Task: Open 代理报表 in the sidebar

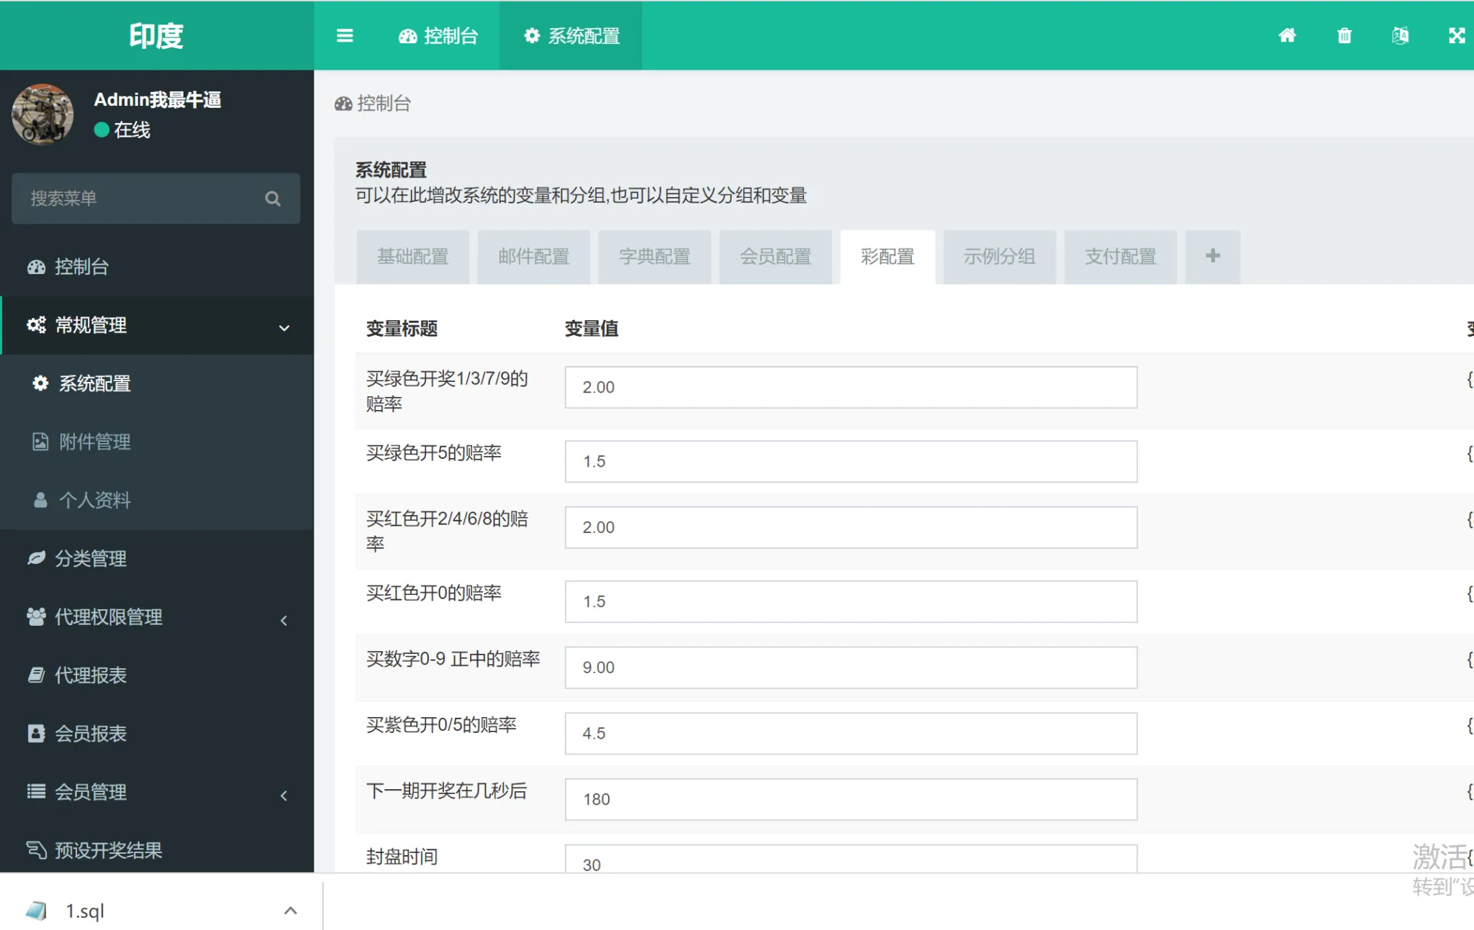Action: (157, 675)
